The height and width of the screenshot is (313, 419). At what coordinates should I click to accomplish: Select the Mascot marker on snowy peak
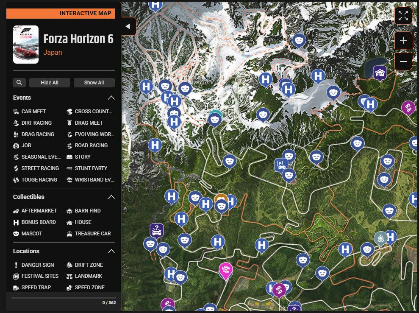point(299,41)
